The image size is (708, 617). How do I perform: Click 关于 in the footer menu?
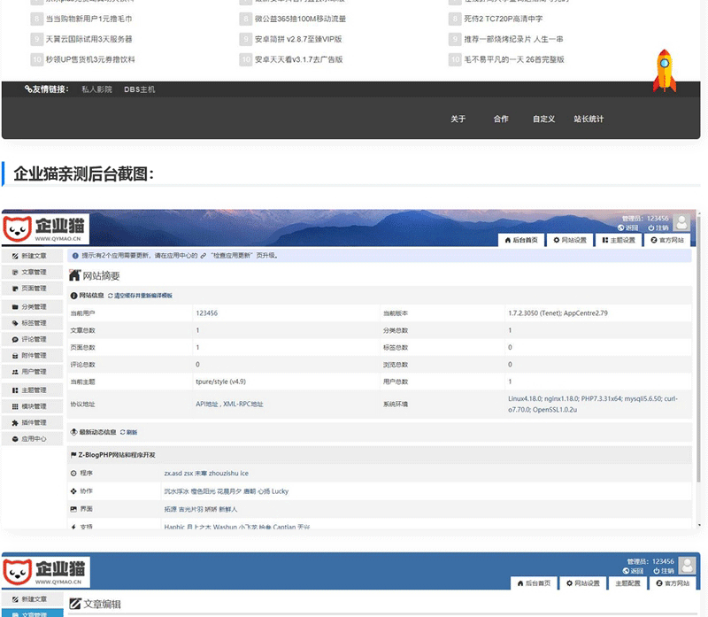pyautogui.click(x=458, y=119)
